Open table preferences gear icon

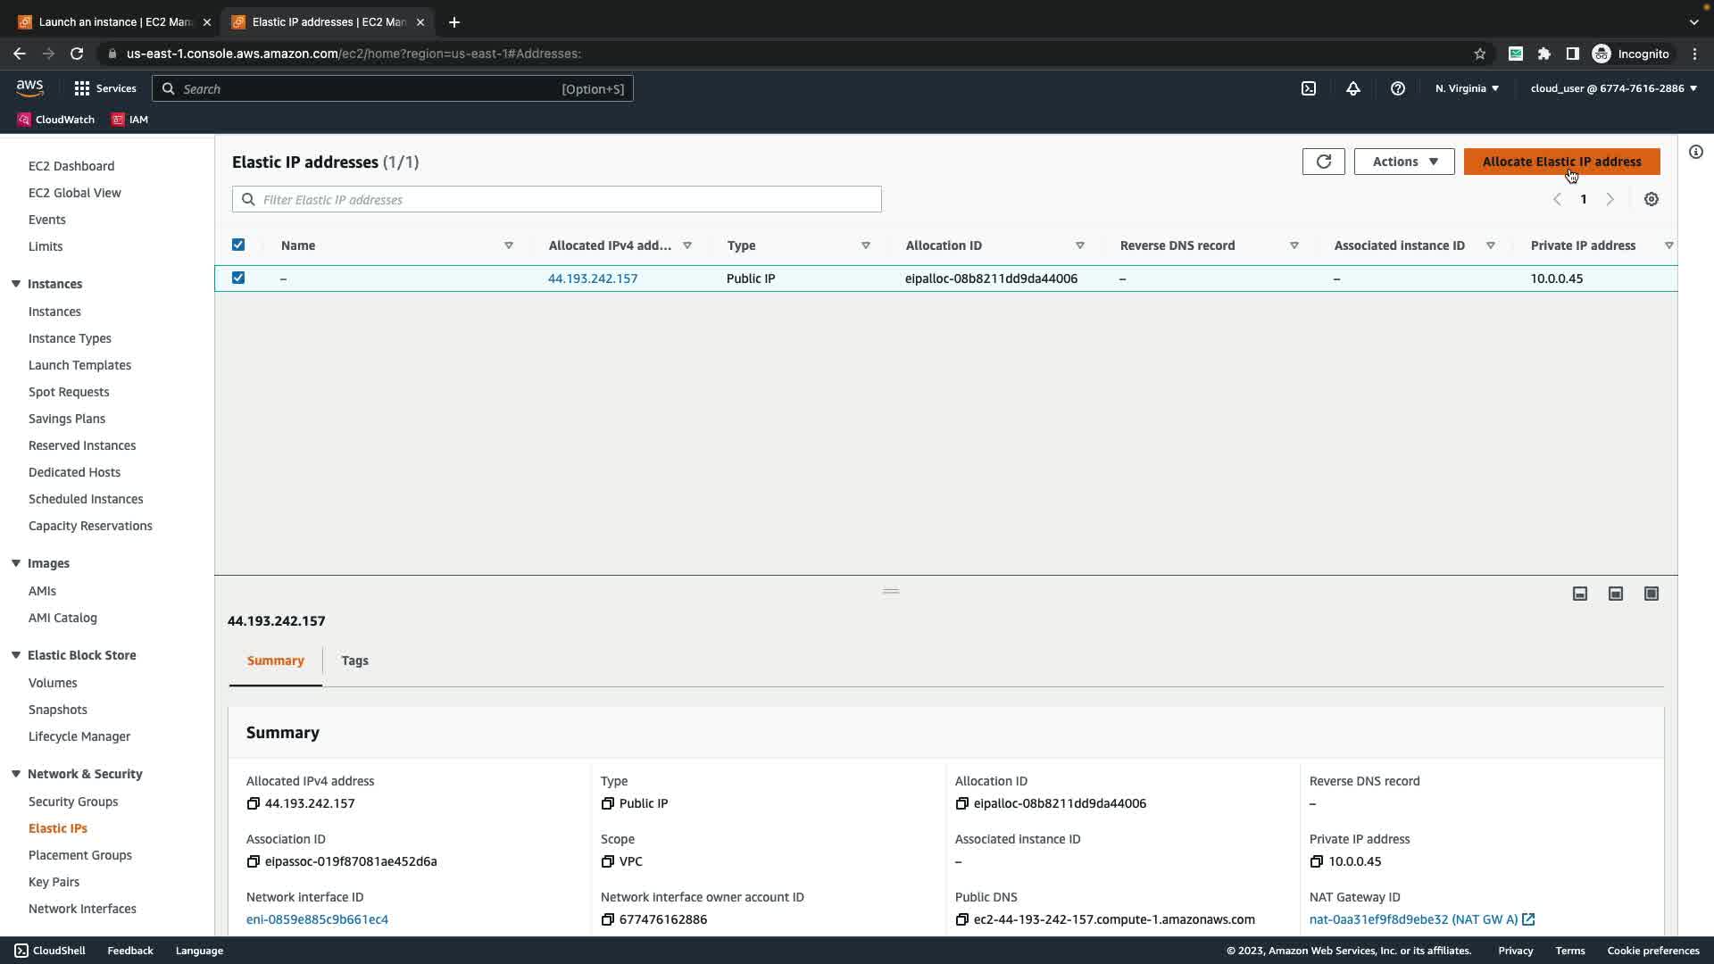point(1652,200)
